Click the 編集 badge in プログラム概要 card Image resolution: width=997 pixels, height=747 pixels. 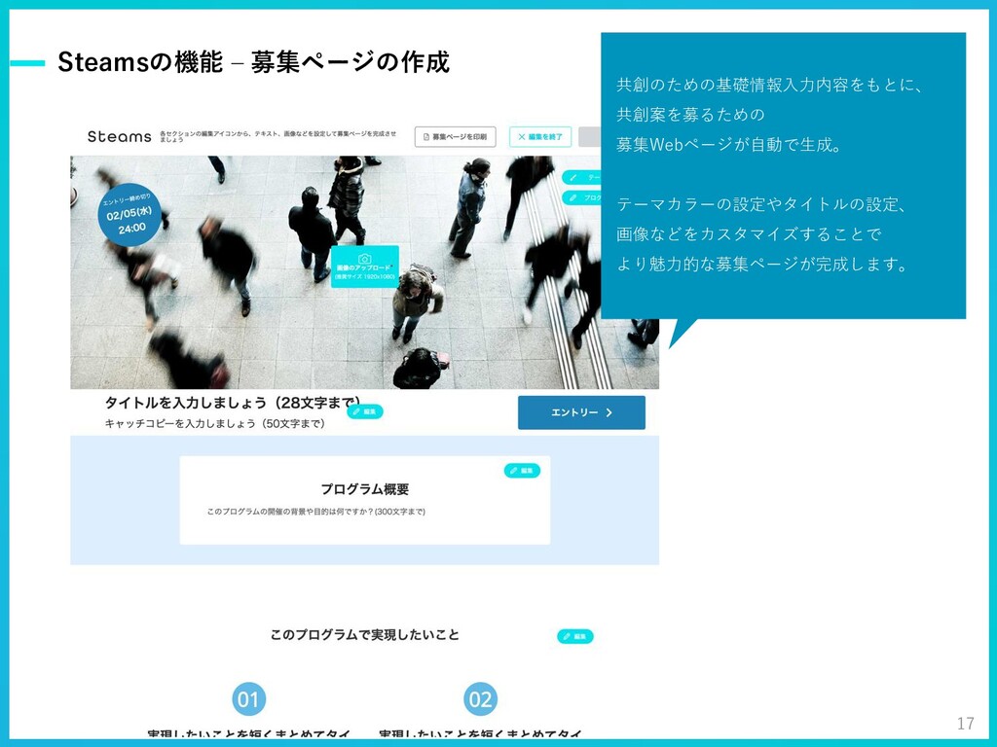click(x=522, y=471)
